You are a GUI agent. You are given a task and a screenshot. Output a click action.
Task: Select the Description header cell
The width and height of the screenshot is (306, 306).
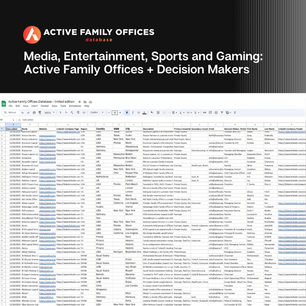(x=158, y=129)
